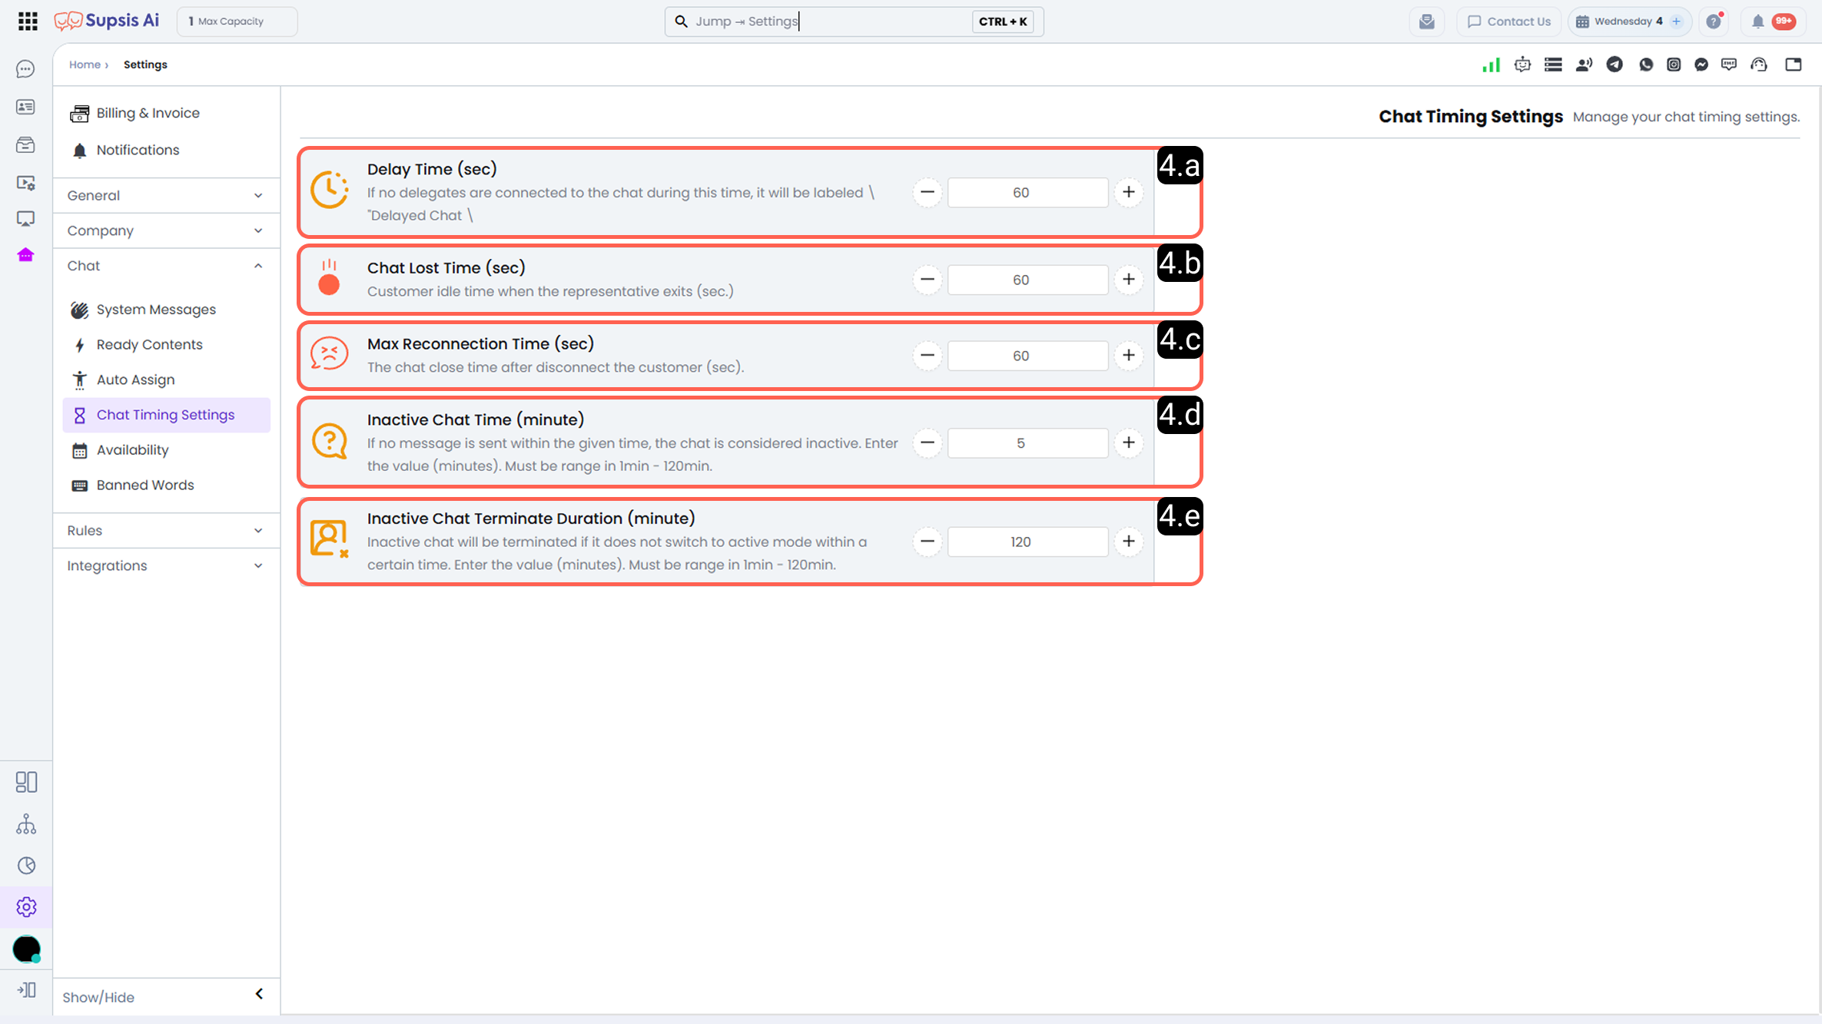Screen dimensions: 1822x1024
Task: Go to Home breadcrumb link
Action: coord(85,65)
